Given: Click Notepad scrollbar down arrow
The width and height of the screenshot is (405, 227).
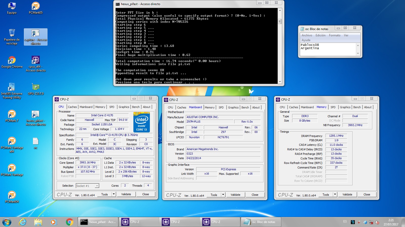Looking at the screenshot, I should click(x=358, y=53).
